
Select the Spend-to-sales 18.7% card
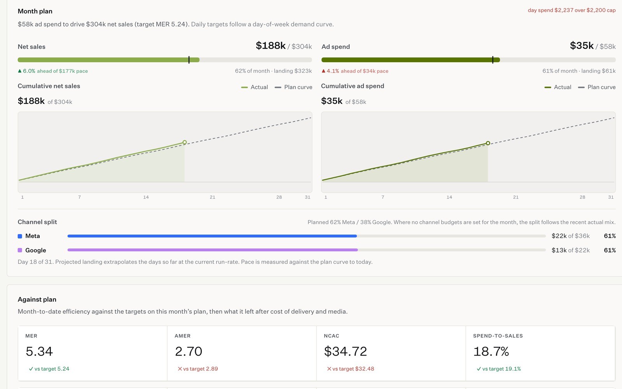(x=540, y=353)
